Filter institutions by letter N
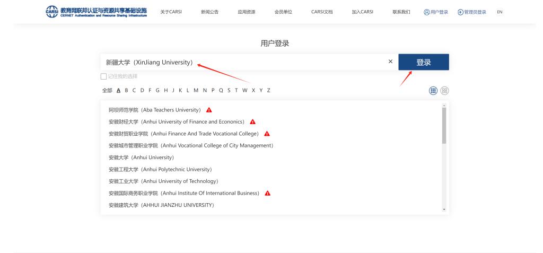Screen dimensions: 543x253 205,91
